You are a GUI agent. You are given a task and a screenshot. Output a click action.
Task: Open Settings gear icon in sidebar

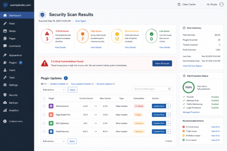[x=5, y=85]
